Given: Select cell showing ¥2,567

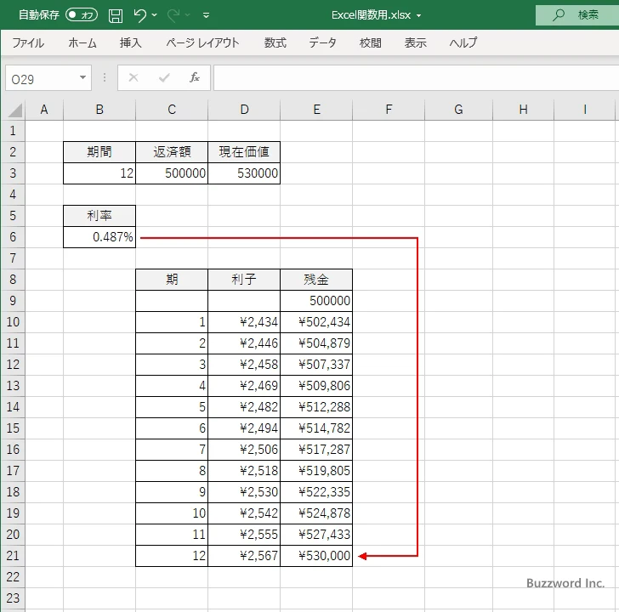Looking at the screenshot, I should click(244, 556).
